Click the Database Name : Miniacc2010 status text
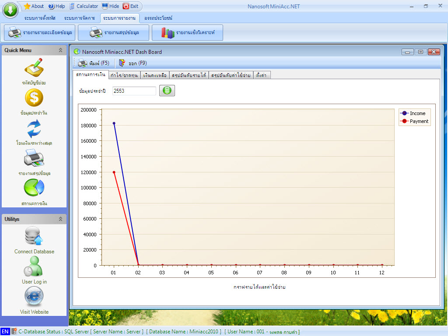The image size is (448, 336). click(x=184, y=332)
